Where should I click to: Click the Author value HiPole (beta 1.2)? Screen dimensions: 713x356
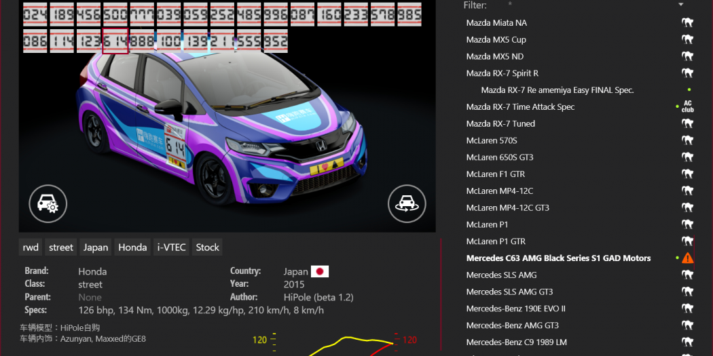point(318,298)
